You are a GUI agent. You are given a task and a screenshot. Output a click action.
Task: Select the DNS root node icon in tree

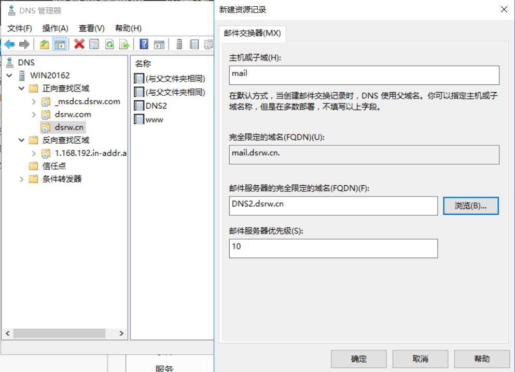tap(10, 62)
